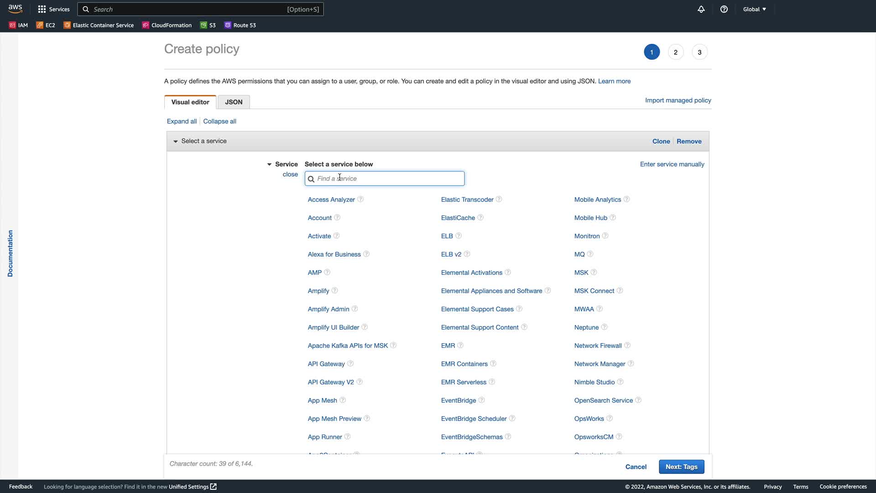Open the help question mark icon
Image resolution: width=876 pixels, height=493 pixels.
724,9
